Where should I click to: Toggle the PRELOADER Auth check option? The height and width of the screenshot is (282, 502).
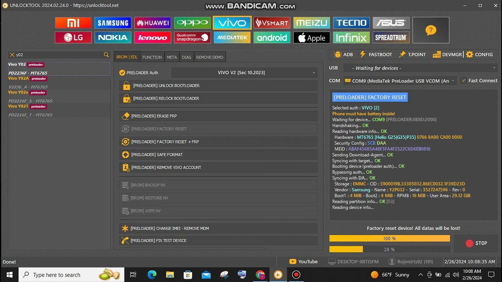[122, 72]
